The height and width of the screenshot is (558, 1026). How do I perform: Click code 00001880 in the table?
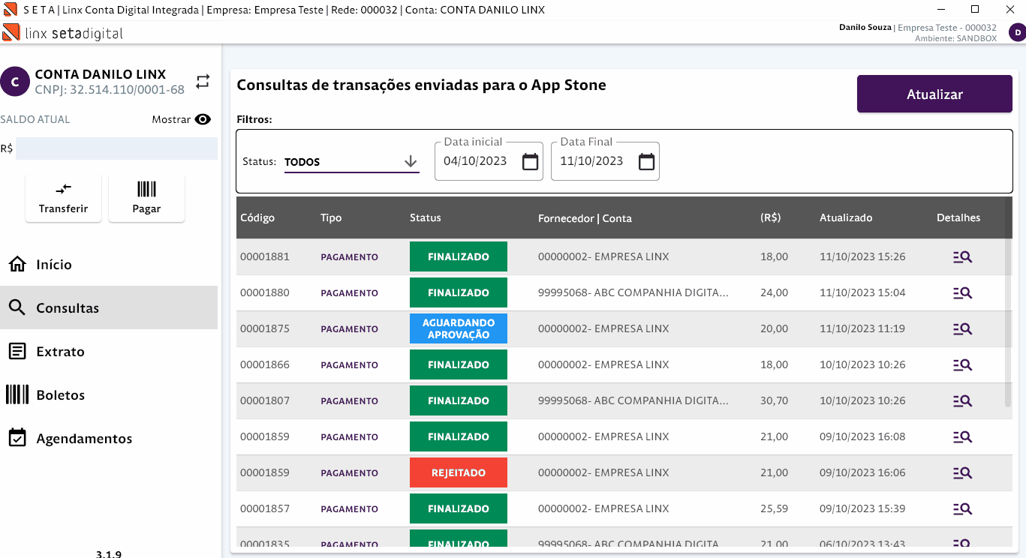pyautogui.click(x=265, y=293)
